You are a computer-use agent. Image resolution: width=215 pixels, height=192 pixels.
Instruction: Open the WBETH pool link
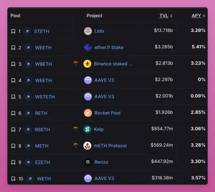pyautogui.click(x=43, y=64)
